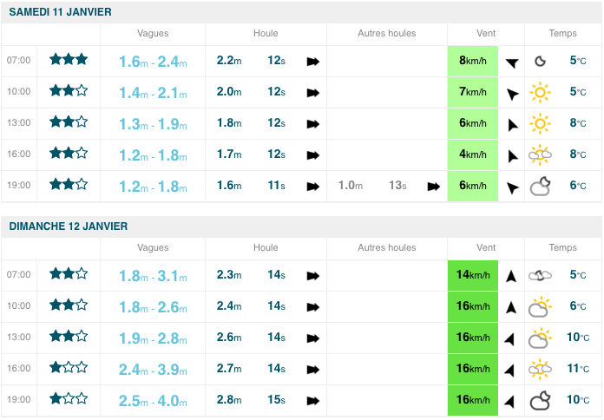Click the cloudy weather icon for Dimanche 07:00
Viewport: 604px width, 420px height.
(540, 275)
